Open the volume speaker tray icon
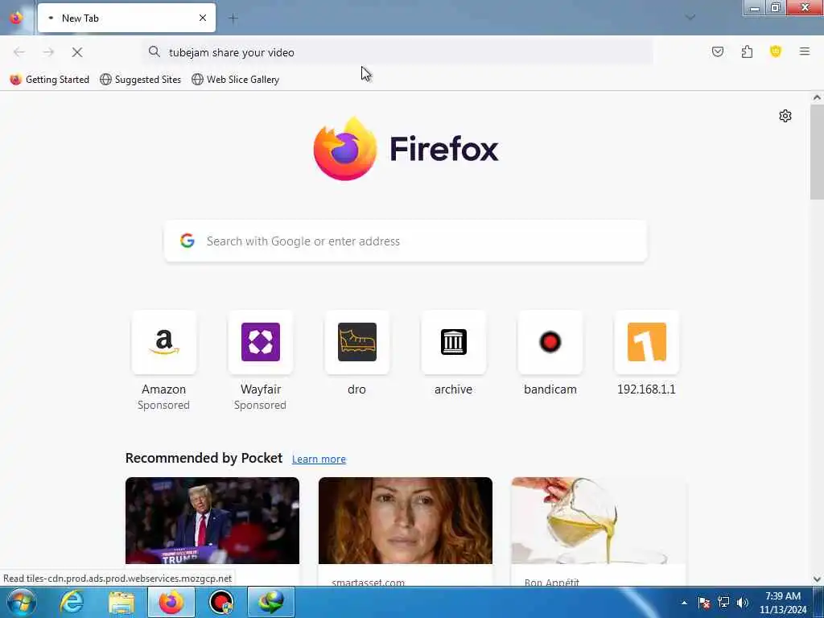This screenshot has width=824, height=618. coord(742,603)
